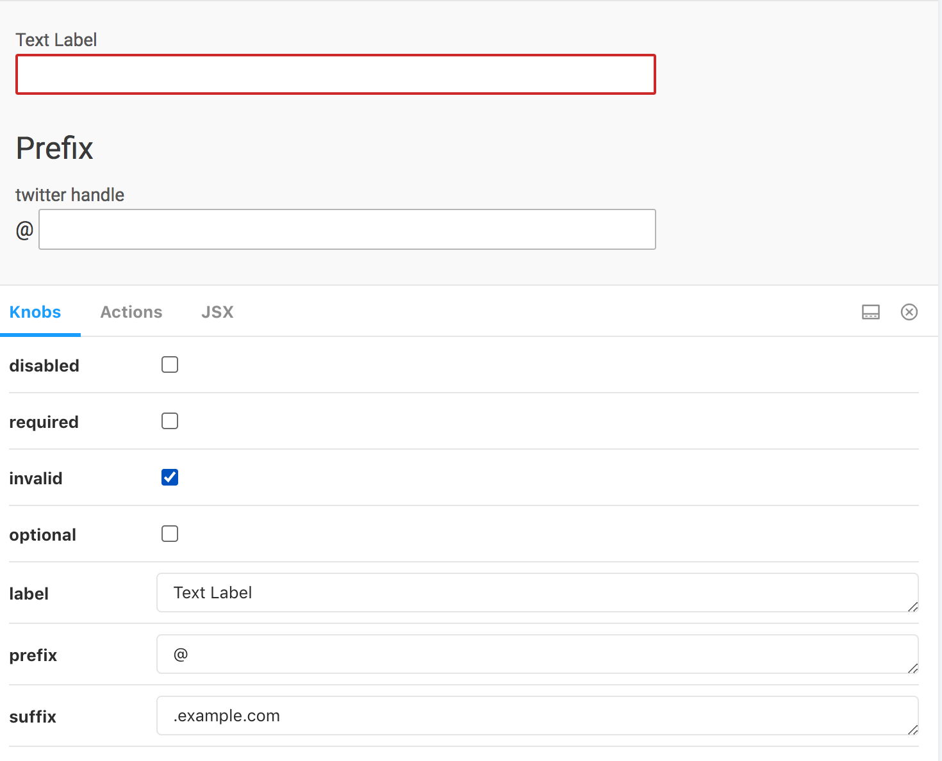Click the twitter handle label text
942x761 pixels.
click(70, 195)
